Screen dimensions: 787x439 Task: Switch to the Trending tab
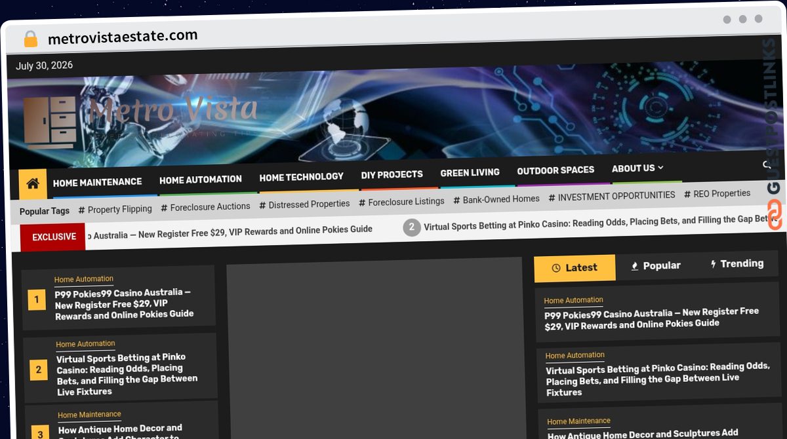point(737,263)
